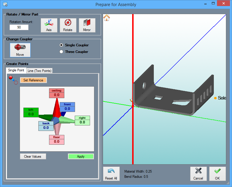Image resolution: width=232 pixels, height=187 pixels.
Task: Click the front value field
Action: (x=67, y=109)
